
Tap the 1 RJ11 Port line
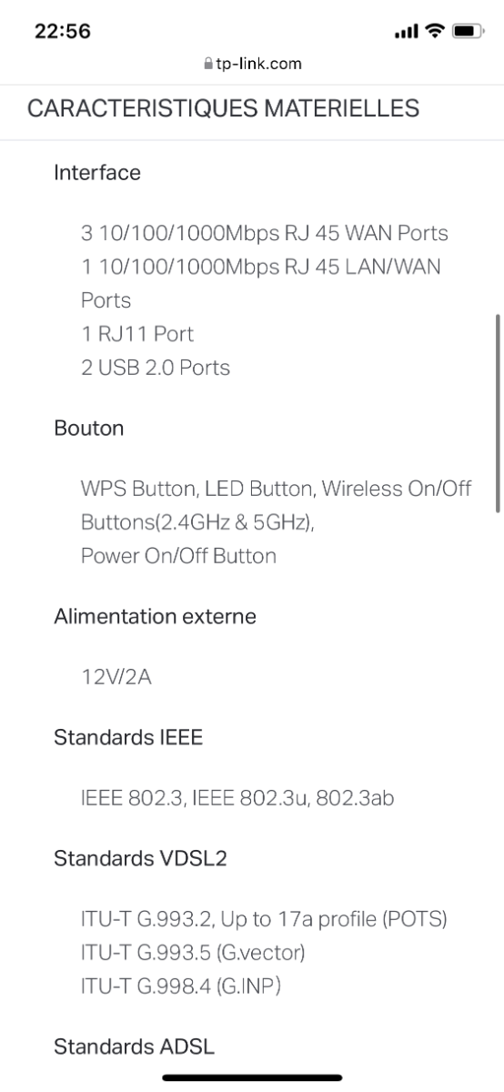pyautogui.click(x=137, y=334)
